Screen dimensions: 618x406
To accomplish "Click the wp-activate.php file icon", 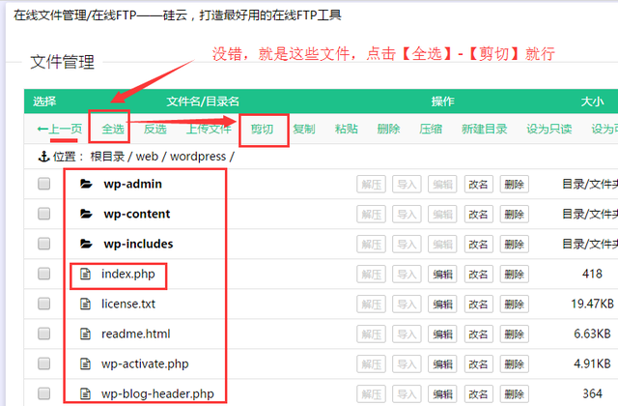I will coord(86,363).
